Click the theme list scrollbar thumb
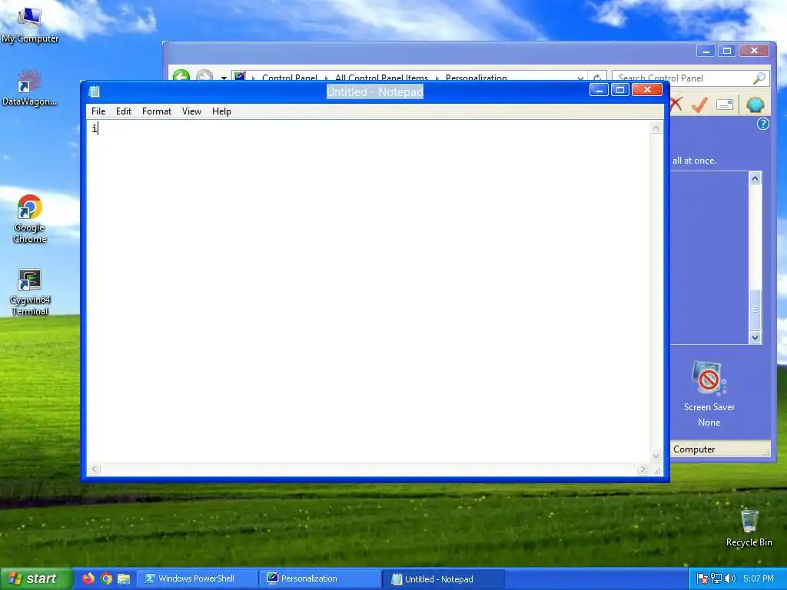 (x=755, y=310)
